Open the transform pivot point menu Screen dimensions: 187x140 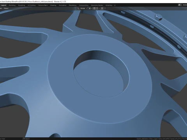point(90,8)
